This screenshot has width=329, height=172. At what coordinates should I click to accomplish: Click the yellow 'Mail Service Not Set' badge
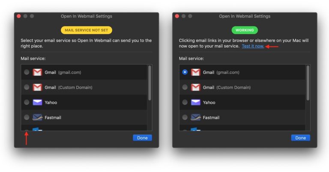click(86, 30)
